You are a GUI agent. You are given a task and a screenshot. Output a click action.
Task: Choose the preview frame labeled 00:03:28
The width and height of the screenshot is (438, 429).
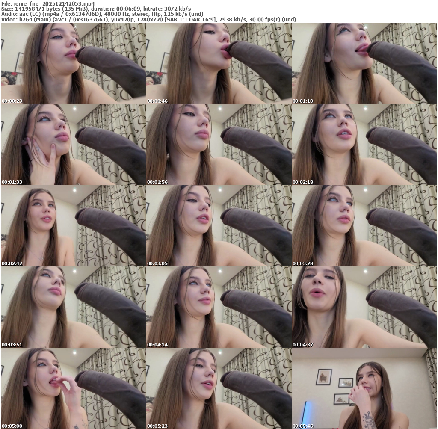364,226
